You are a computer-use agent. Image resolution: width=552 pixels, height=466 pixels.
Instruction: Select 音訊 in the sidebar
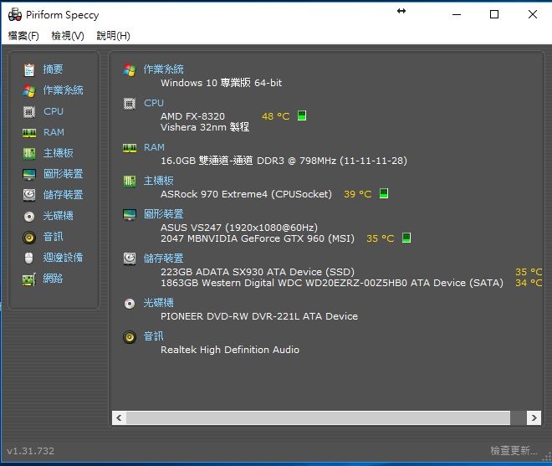pyautogui.click(x=53, y=237)
